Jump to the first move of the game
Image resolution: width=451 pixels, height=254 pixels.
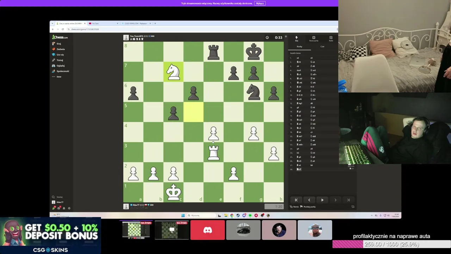tap(296, 200)
